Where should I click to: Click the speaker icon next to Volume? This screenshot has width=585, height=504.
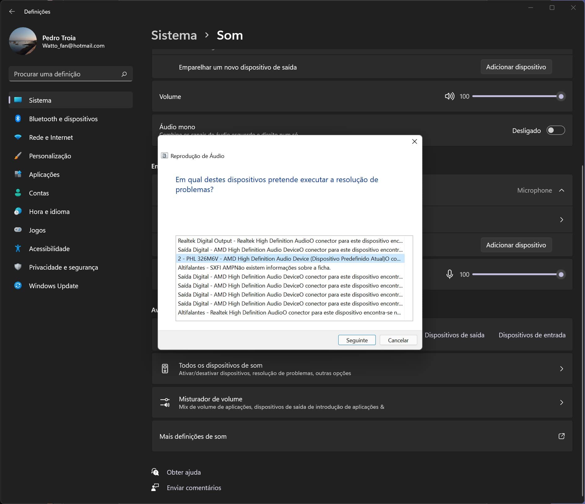click(x=449, y=96)
